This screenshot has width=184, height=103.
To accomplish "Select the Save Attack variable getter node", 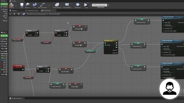I will click(28, 78).
